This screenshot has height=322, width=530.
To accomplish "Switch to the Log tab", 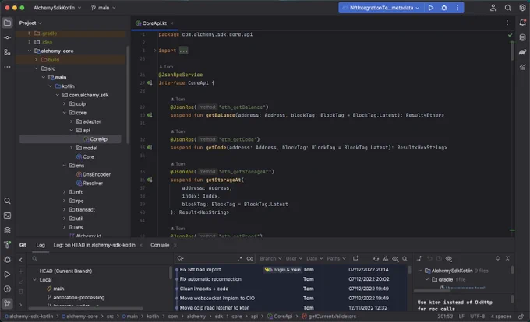I will [41, 245].
